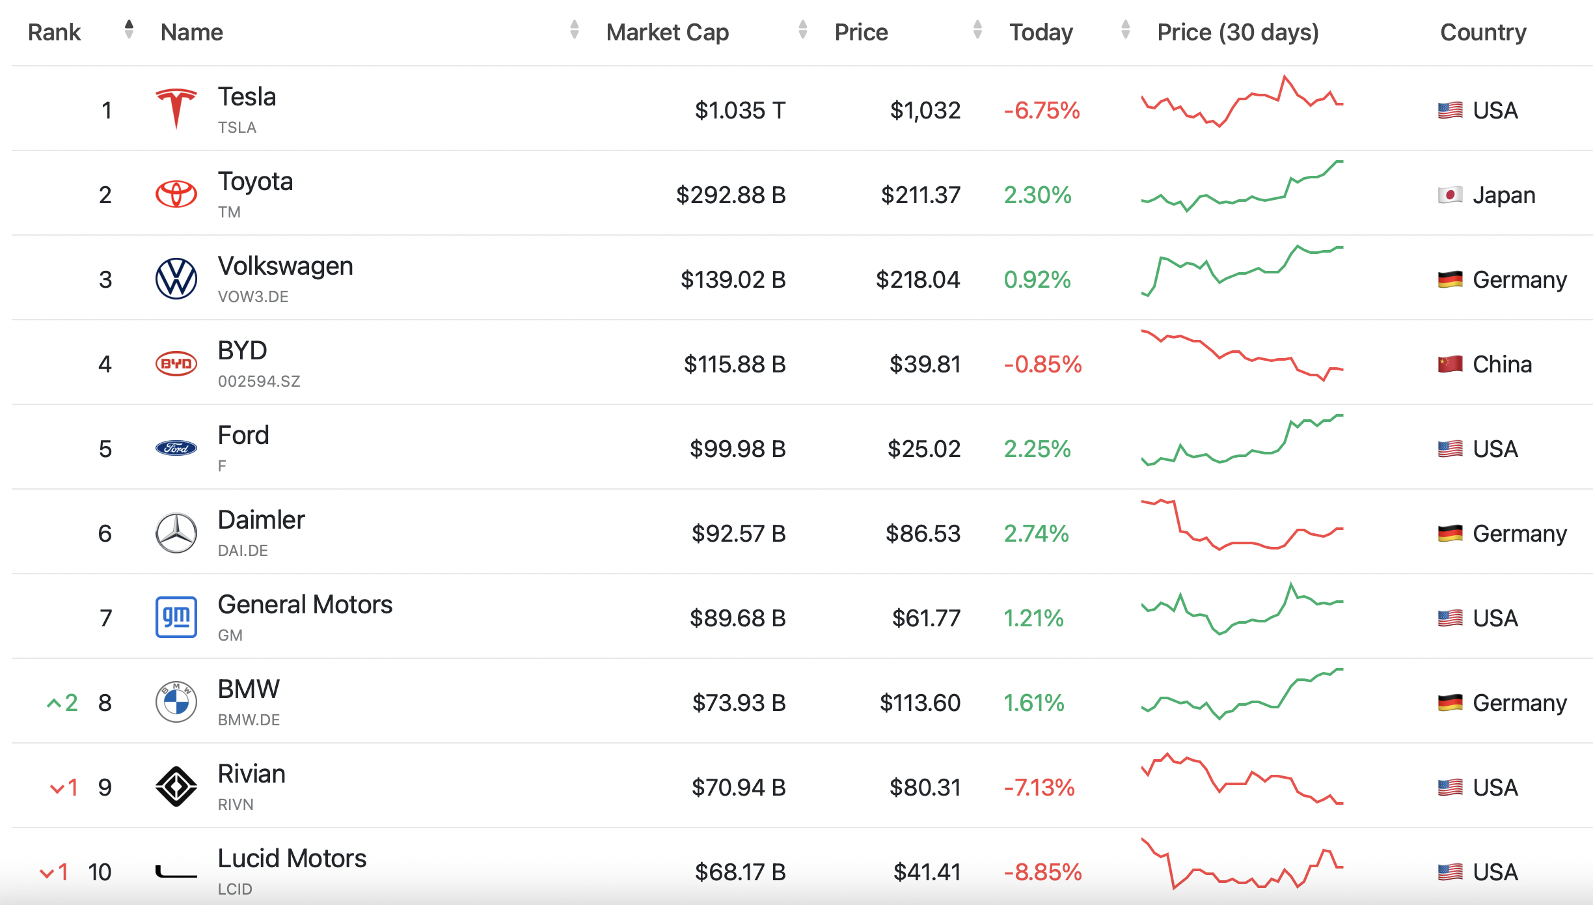The width and height of the screenshot is (1593, 905).
Task: Sort table by Name using sort arrows
Action: 574,29
